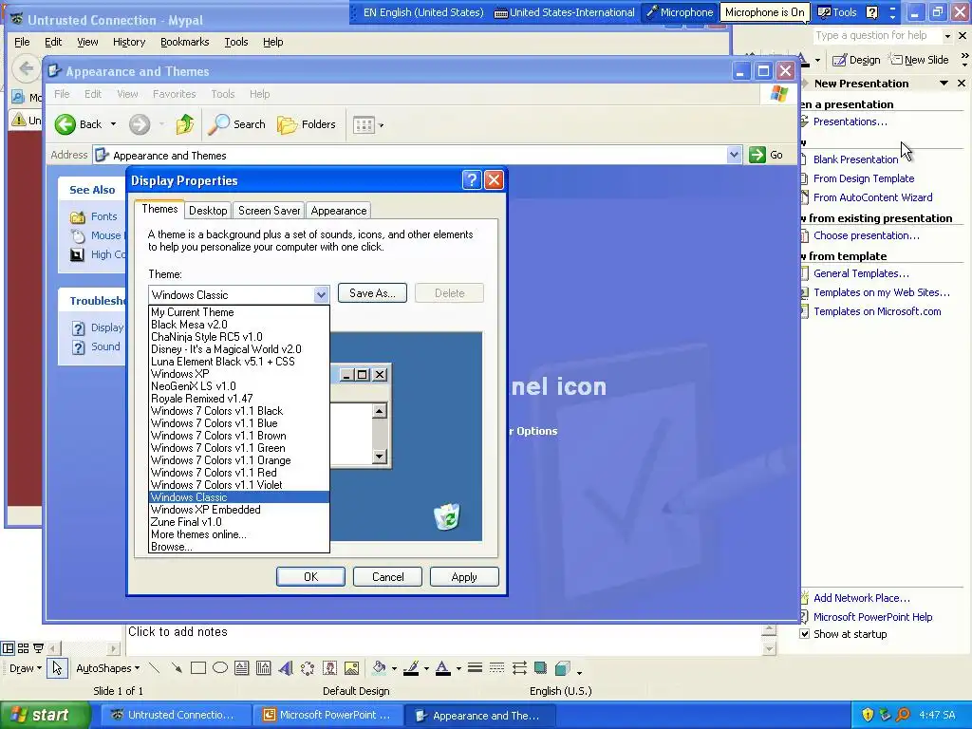Open Dash Style options
The height and width of the screenshot is (729, 972).
(496, 668)
